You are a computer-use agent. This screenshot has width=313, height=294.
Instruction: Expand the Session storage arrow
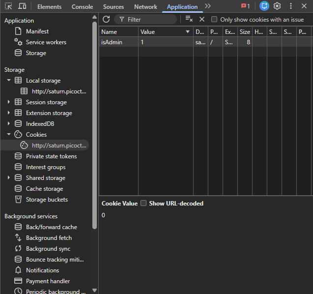coord(8,102)
